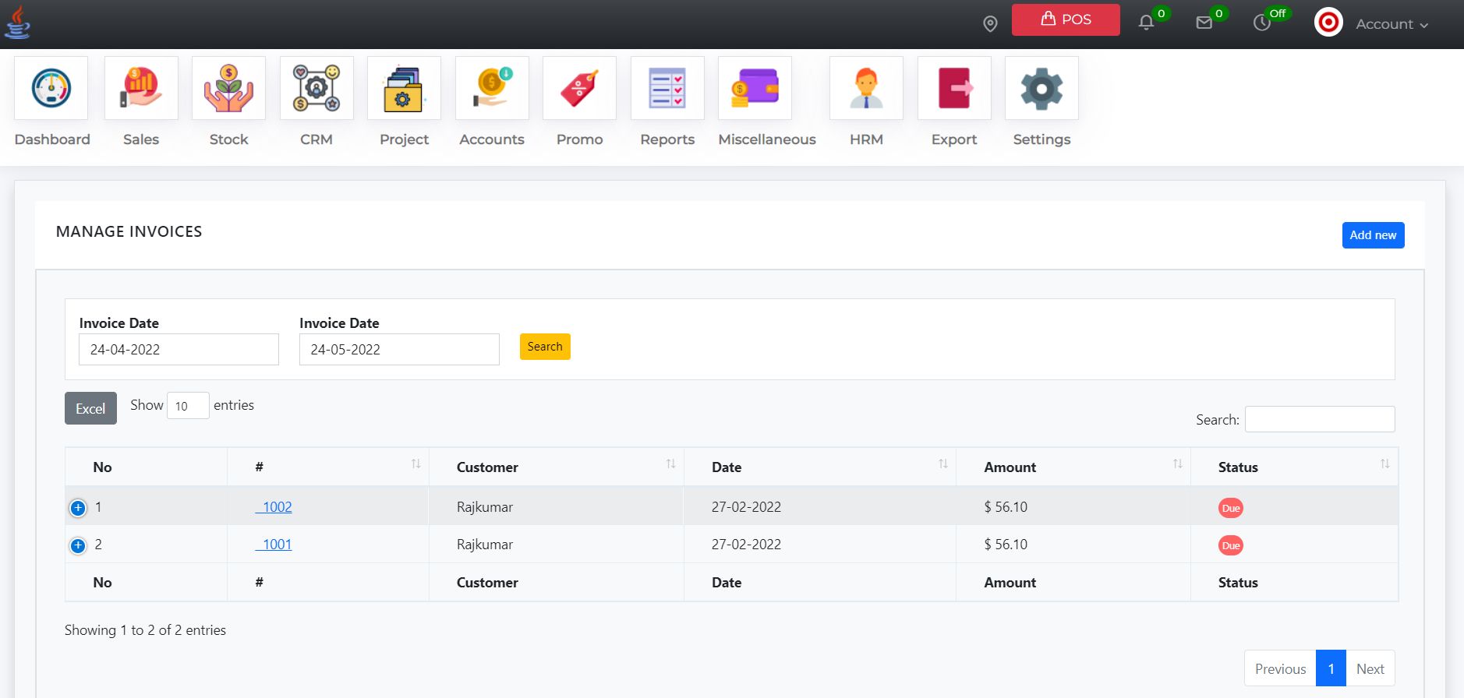Image resolution: width=1464 pixels, height=698 pixels.
Task: Click the location pin icon
Action: (990, 24)
